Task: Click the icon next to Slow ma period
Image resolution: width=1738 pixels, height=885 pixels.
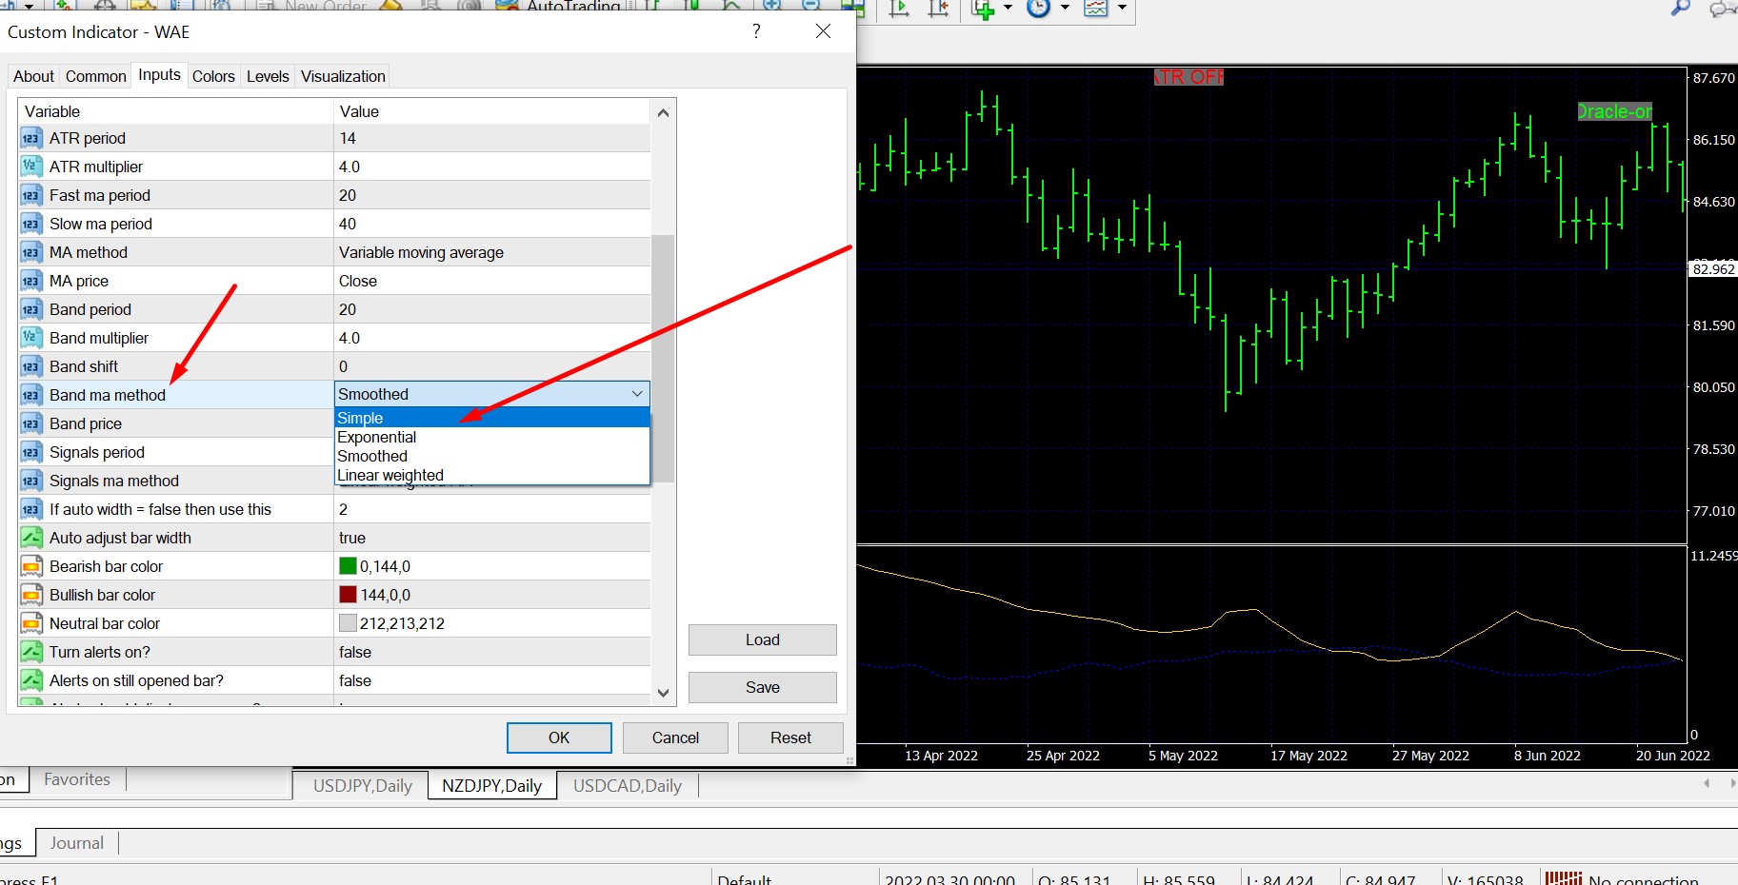Action: click(31, 224)
